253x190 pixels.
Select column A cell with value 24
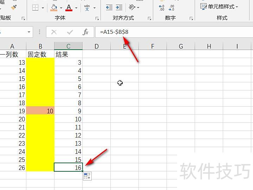click(x=13, y=151)
